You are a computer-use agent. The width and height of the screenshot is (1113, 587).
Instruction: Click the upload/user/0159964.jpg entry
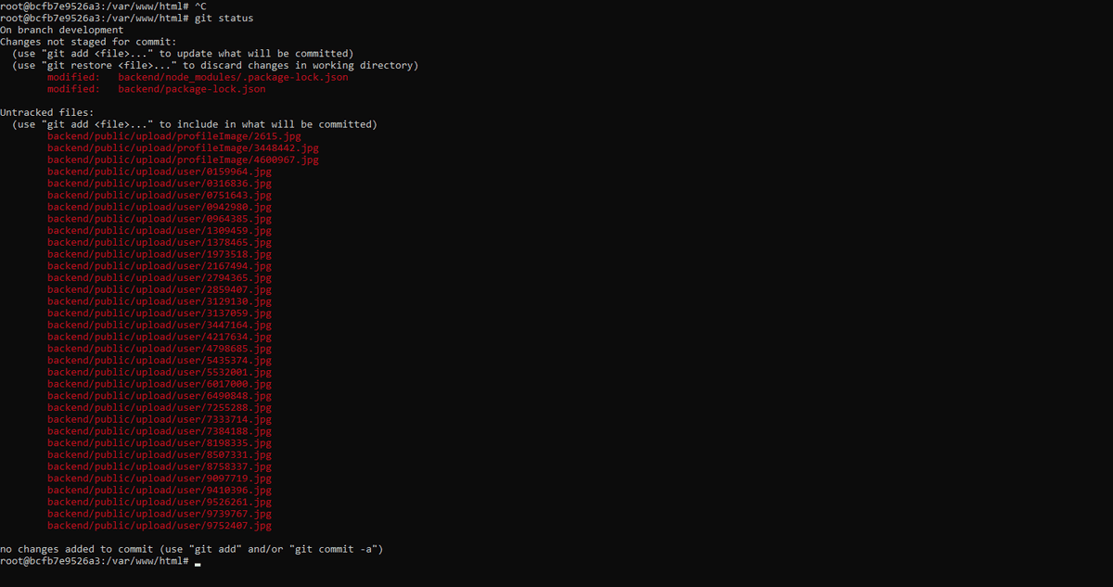[x=160, y=172]
